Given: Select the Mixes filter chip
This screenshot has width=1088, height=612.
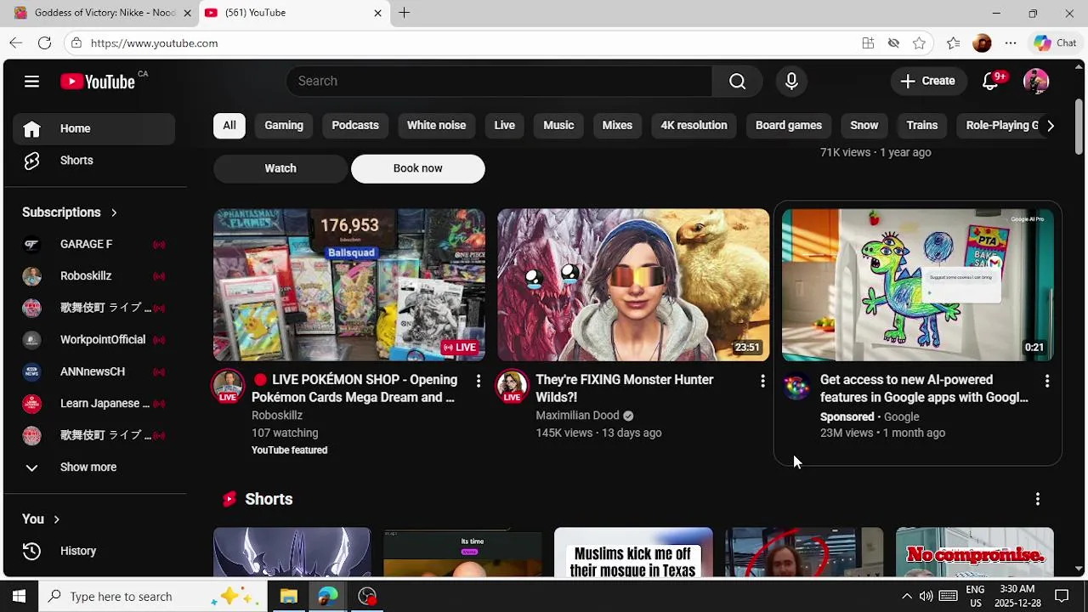Looking at the screenshot, I should point(617,125).
